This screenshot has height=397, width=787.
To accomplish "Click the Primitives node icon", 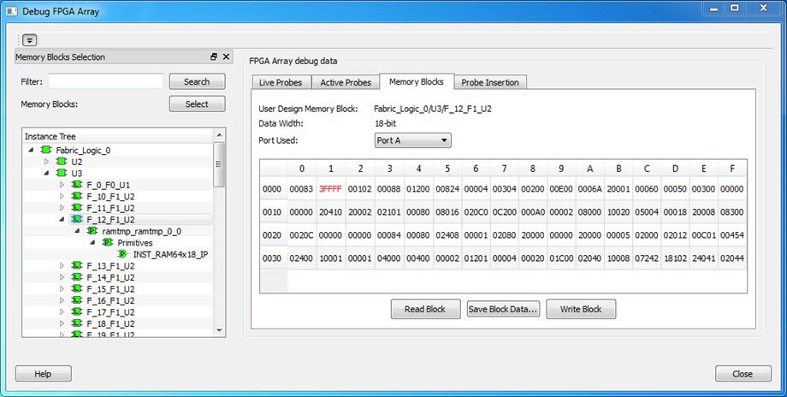I will point(107,243).
